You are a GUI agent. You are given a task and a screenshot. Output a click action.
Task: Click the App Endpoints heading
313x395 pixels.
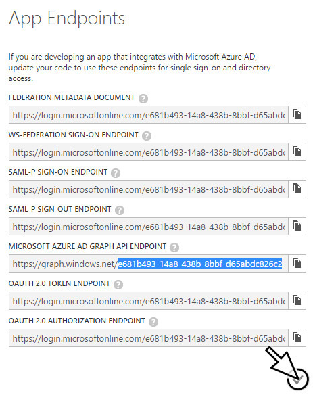[67, 19]
